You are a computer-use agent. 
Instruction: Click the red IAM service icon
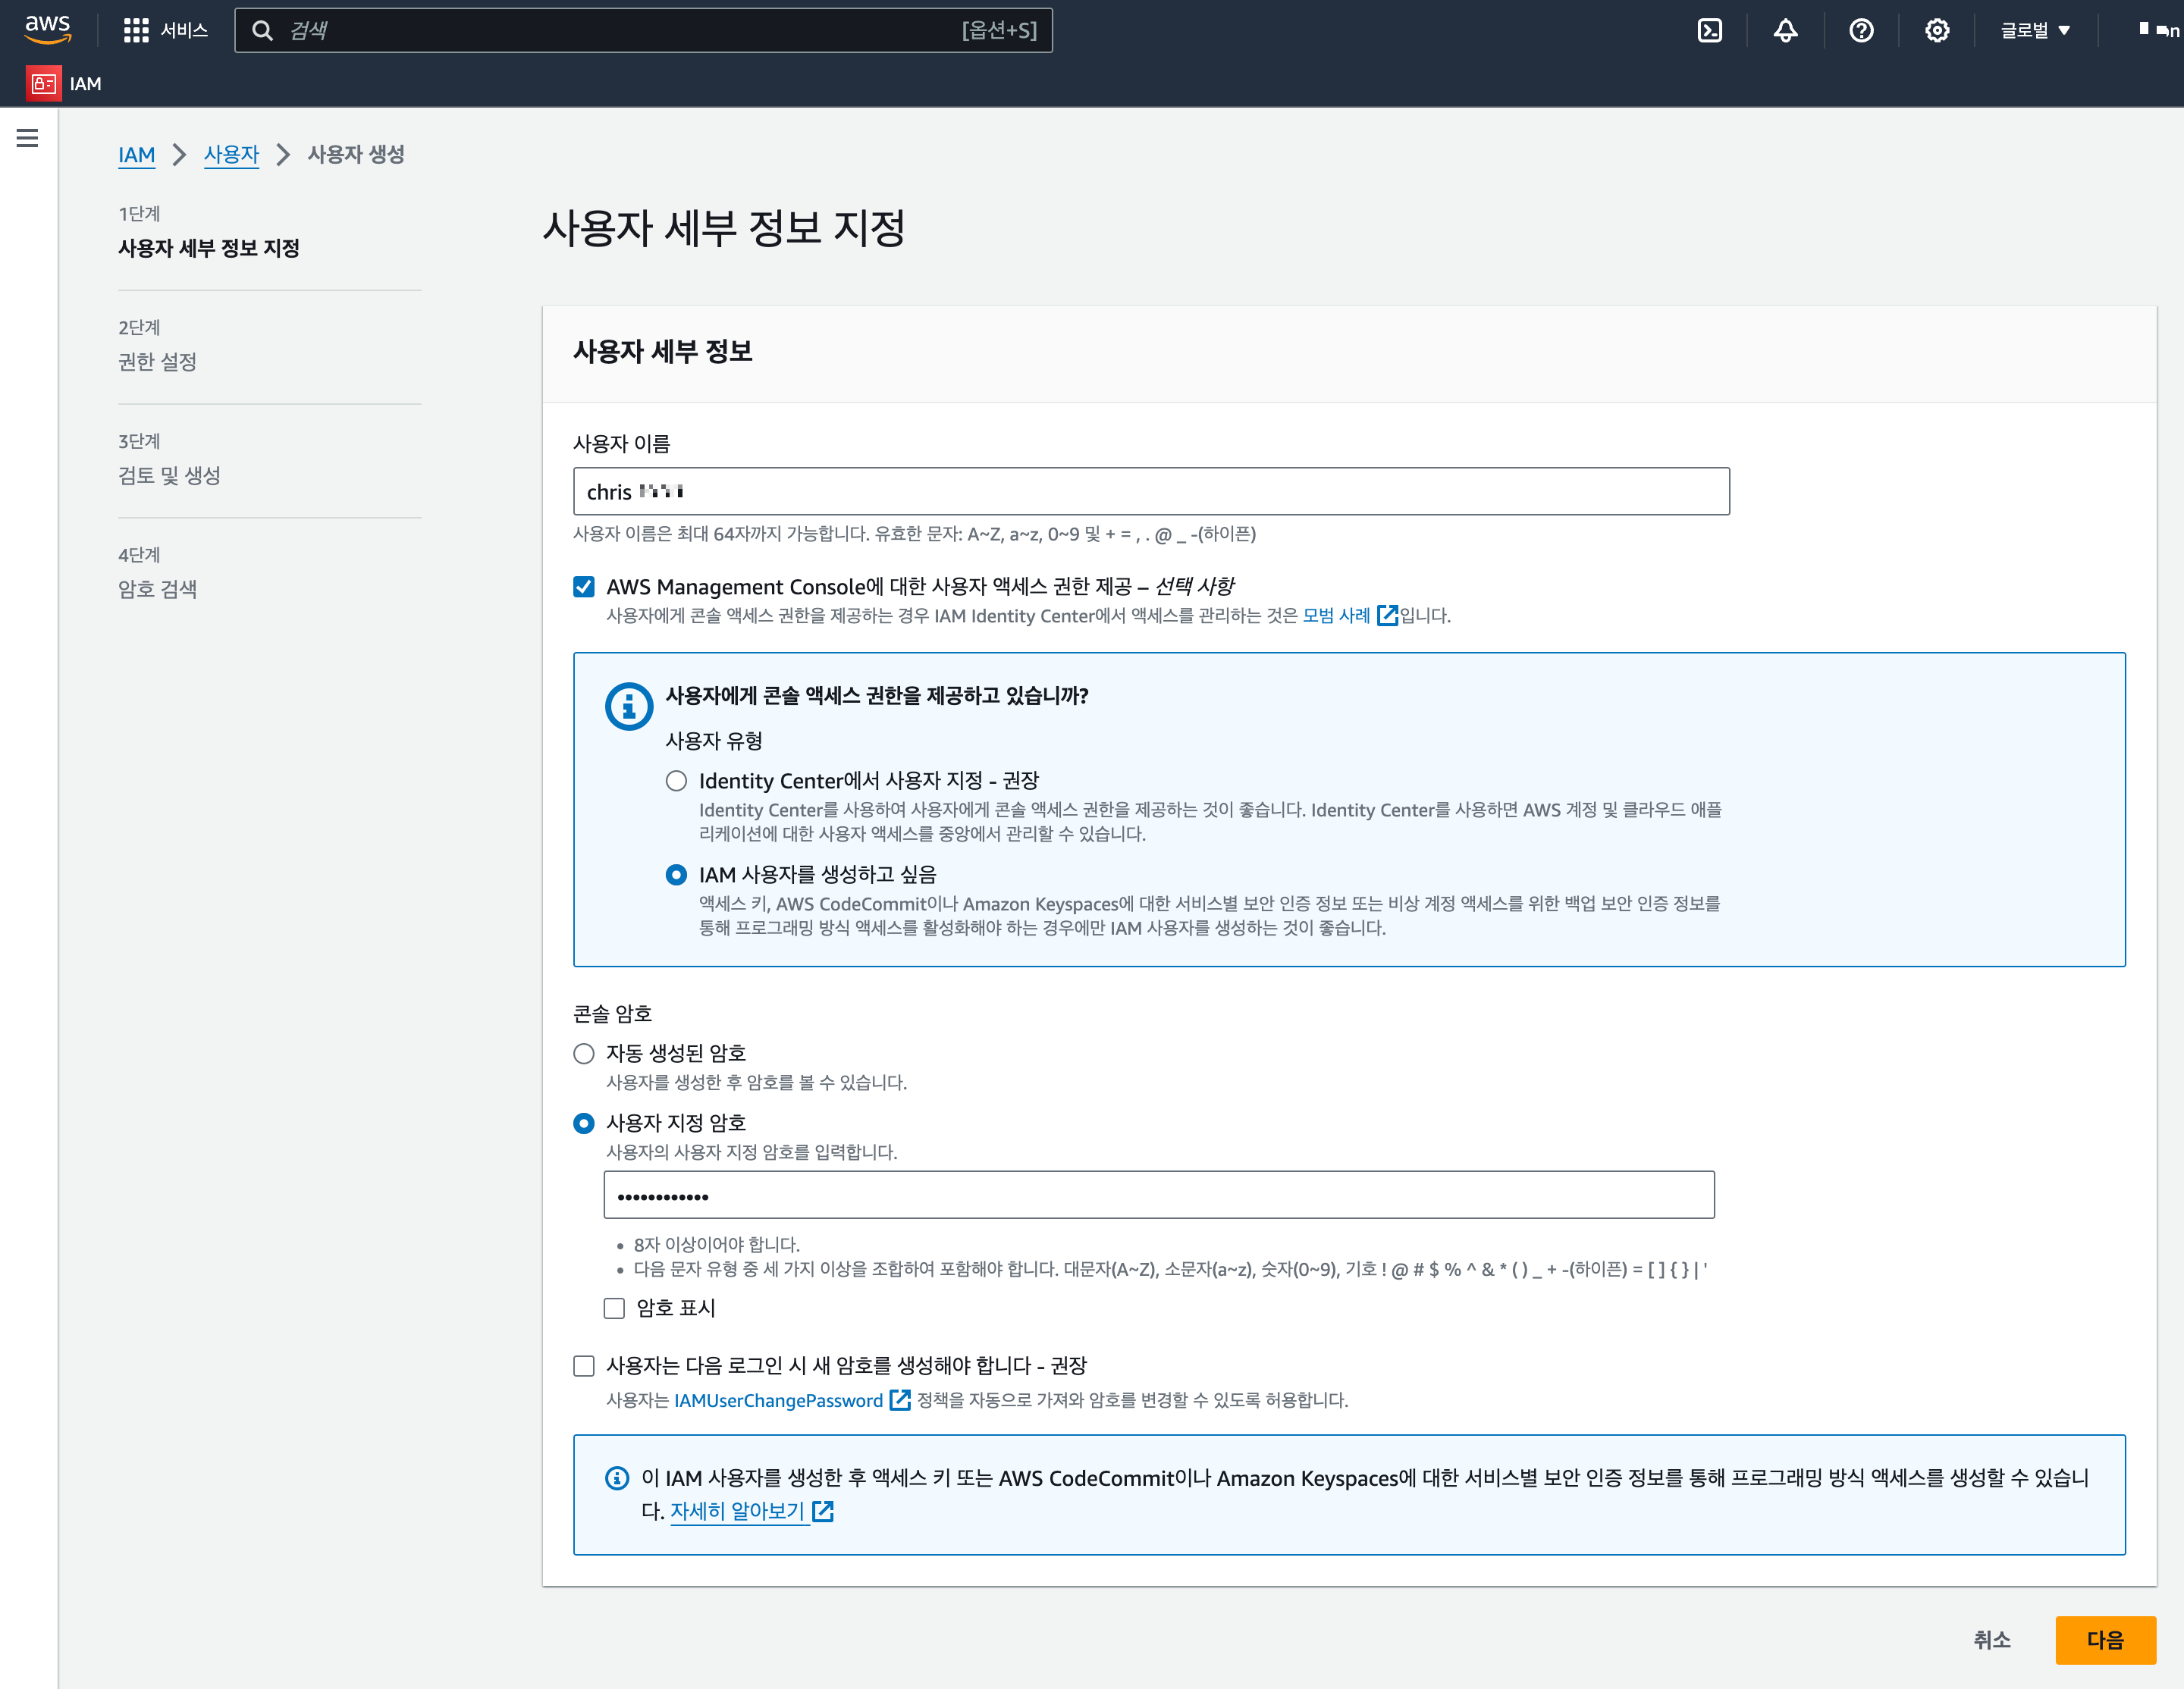43,84
